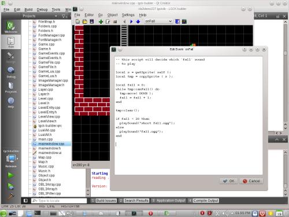Open Welcome mode in Qt Creator sidebar
The width and height of the screenshot is (289, 217).
pyautogui.click(x=11, y=27)
